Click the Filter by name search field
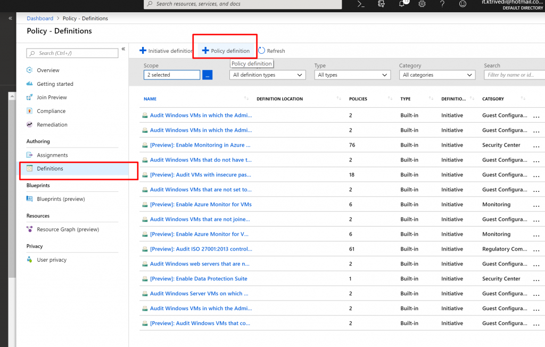Image resolution: width=545 pixels, height=347 pixels. tap(514, 75)
